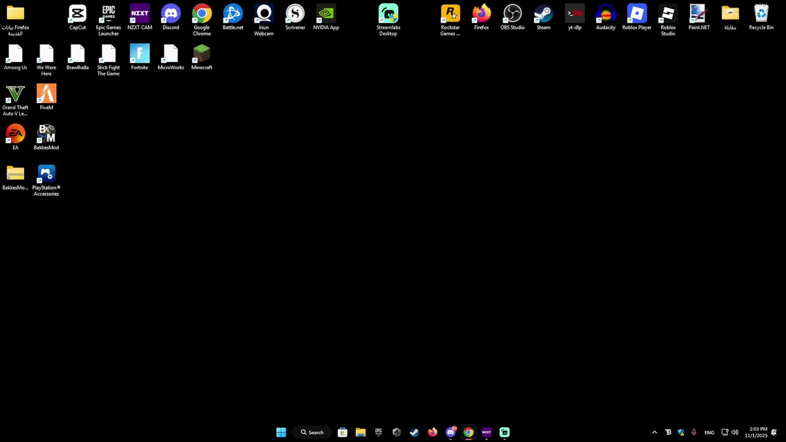
Task: Click Streamlabs icon in the taskbar
Action: click(504, 432)
